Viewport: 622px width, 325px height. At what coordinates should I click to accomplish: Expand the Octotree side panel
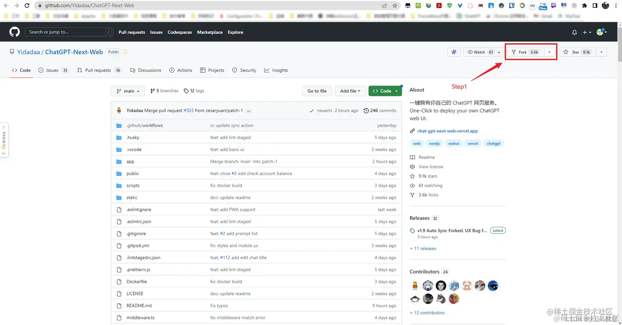click(4, 140)
